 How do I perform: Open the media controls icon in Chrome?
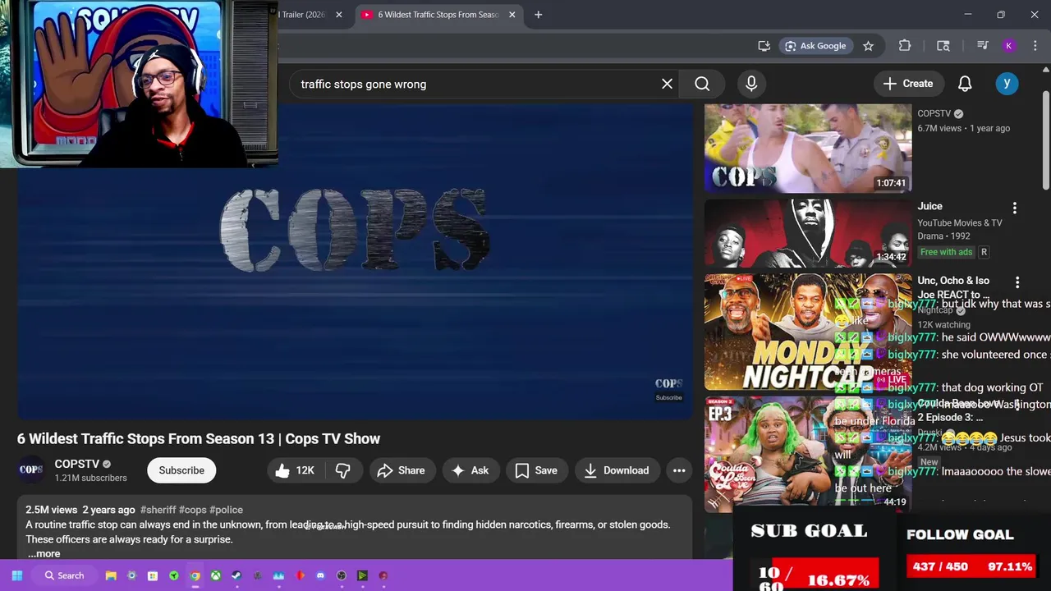[982, 46]
